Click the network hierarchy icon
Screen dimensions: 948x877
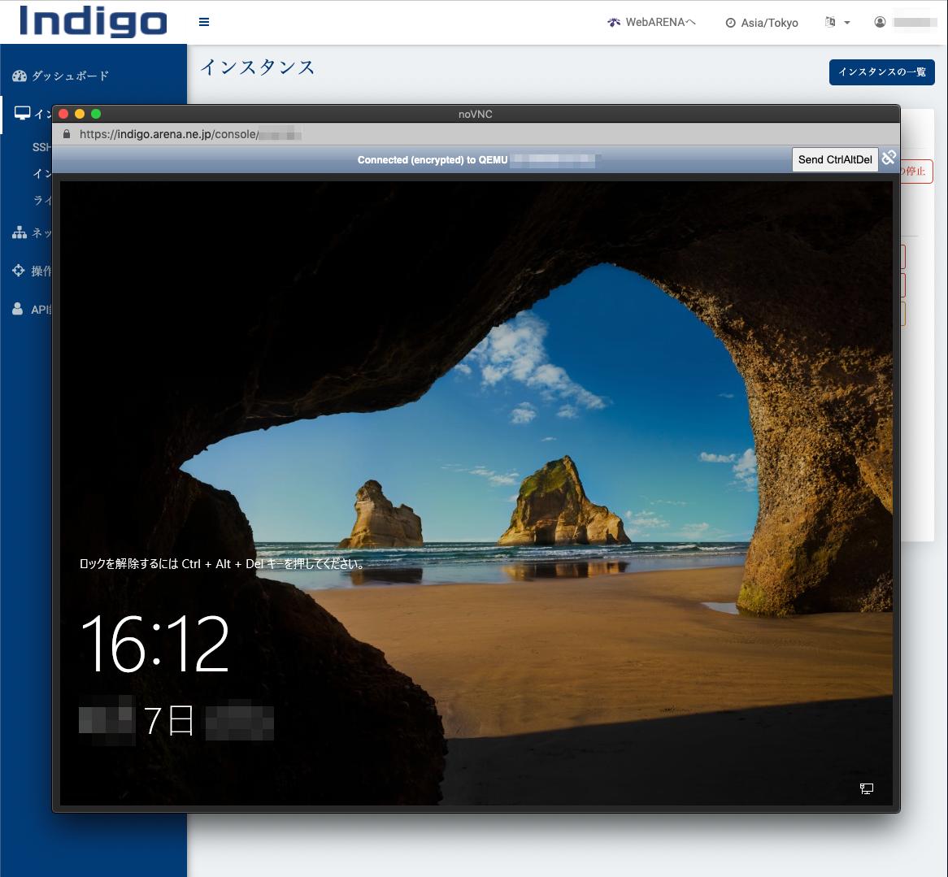(x=20, y=232)
